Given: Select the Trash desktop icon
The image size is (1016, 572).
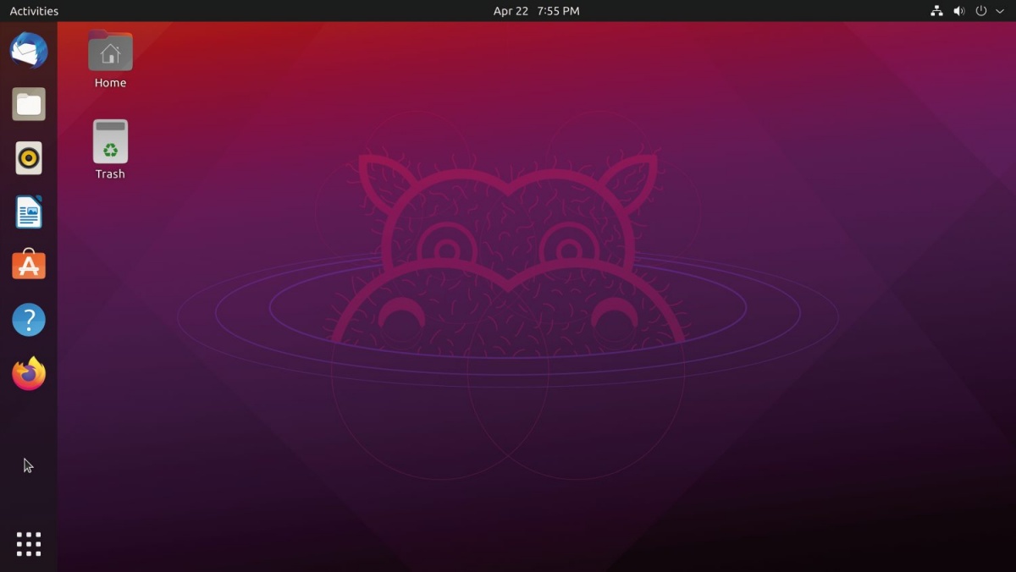Looking at the screenshot, I should (110, 141).
